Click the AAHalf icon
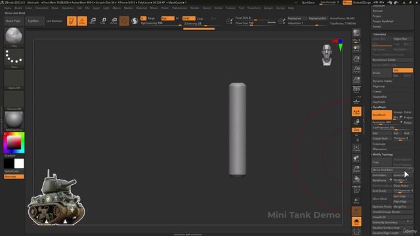 [x=356, y=79]
